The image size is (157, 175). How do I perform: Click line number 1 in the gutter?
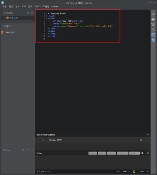tap(44, 14)
